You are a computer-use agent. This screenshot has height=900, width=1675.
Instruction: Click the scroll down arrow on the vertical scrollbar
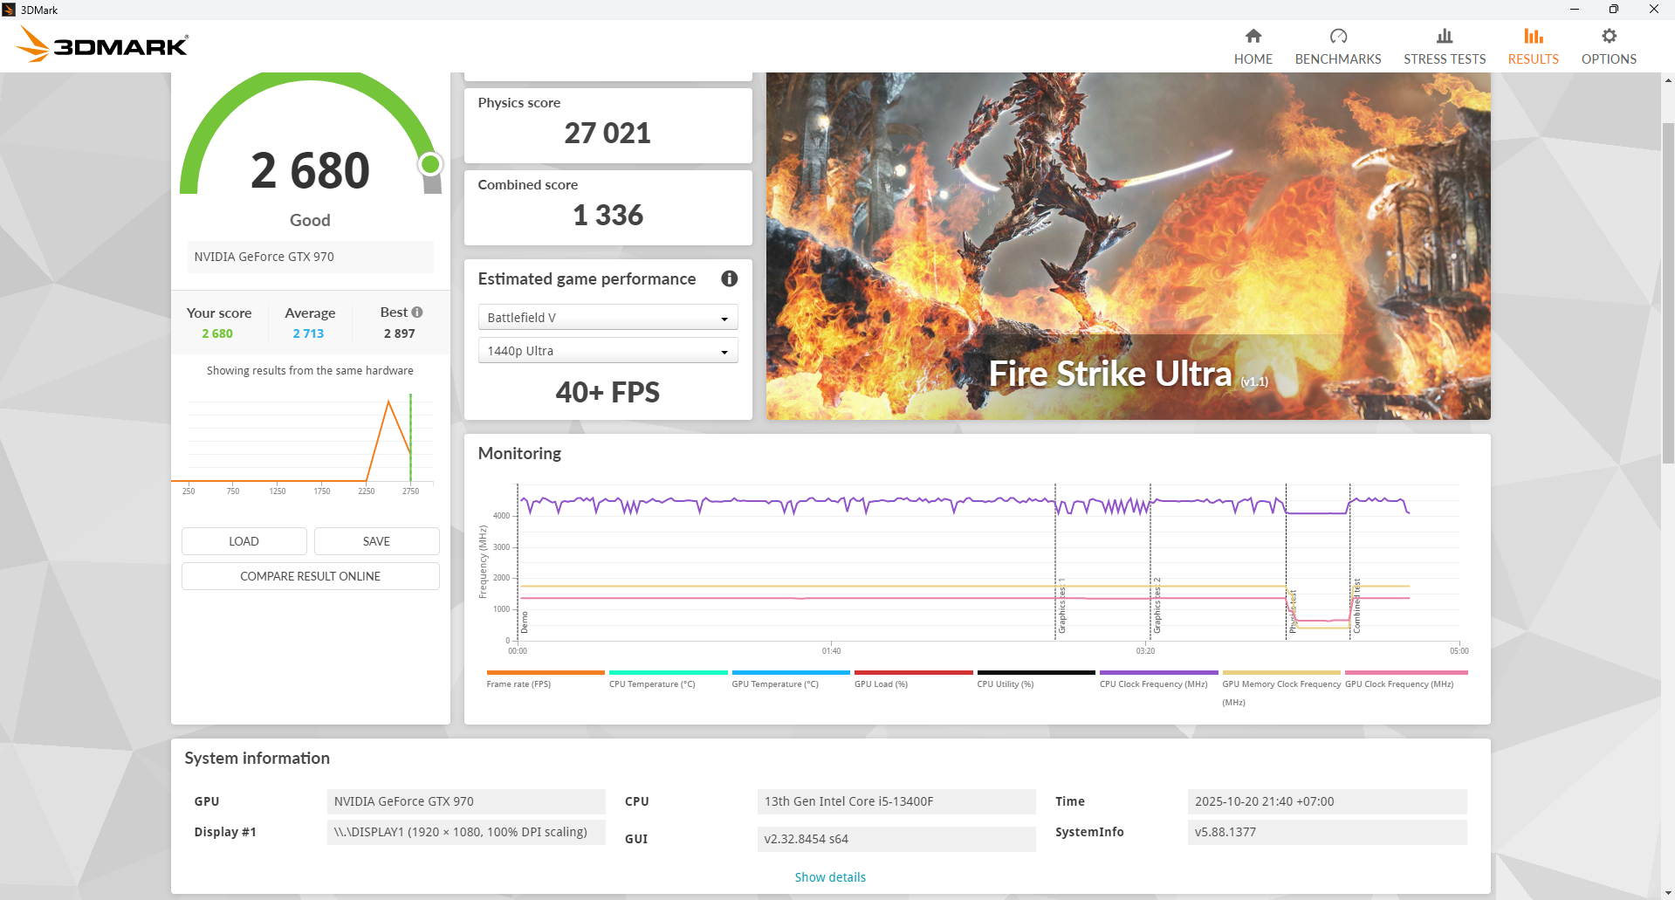coord(1668,892)
